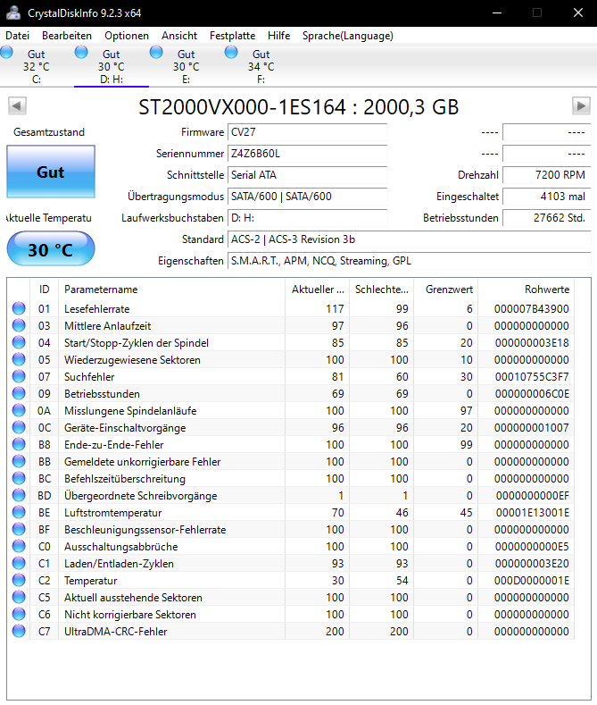Click status orb for Ausschaltungsabbrüche

click(19, 546)
